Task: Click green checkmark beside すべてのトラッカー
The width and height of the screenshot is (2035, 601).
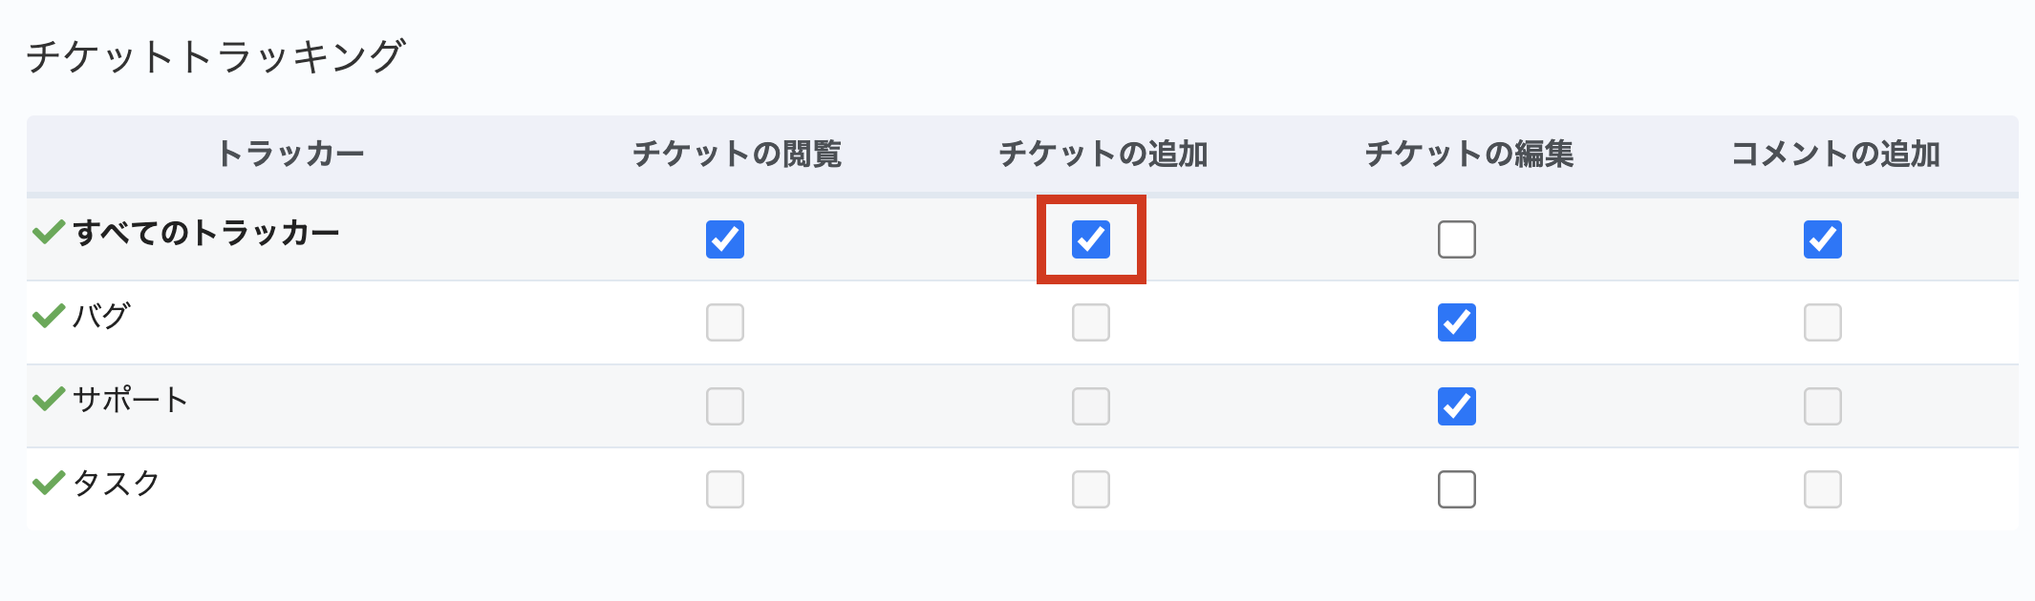Action: coord(48,232)
